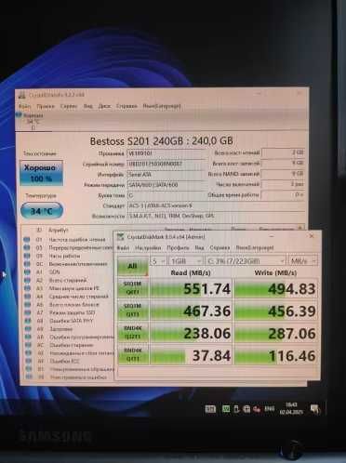The image size is (346, 463).
Task: Click the 34 °C temperature indicator
Action: pyautogui.click(x=42, y=211)
